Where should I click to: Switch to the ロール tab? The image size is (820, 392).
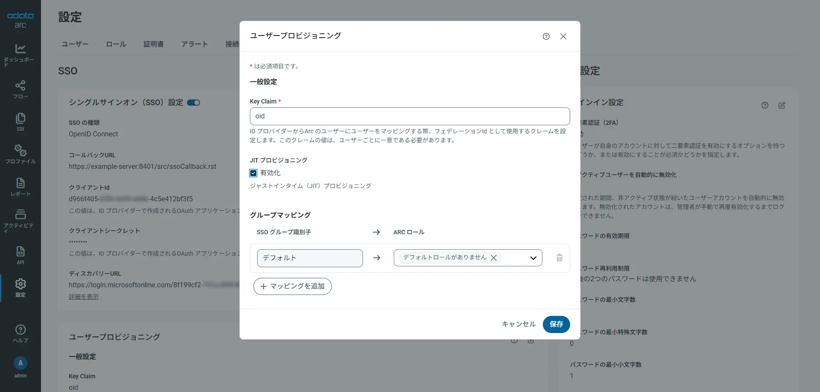116,44
